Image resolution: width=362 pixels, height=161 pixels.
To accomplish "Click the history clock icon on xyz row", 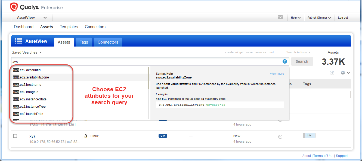I will click(280, 137).
